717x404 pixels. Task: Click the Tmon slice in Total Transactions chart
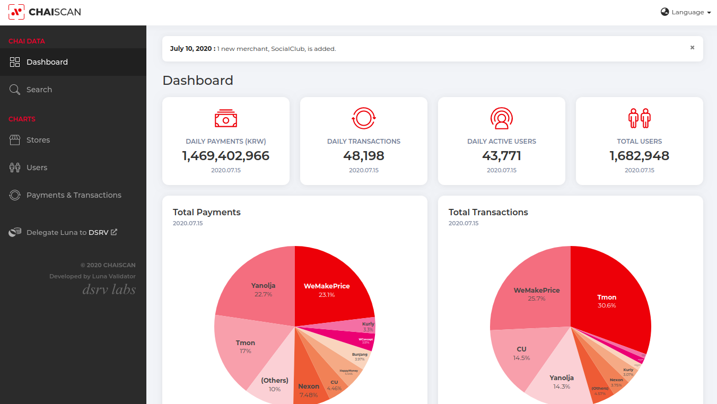tap(607, 301)
